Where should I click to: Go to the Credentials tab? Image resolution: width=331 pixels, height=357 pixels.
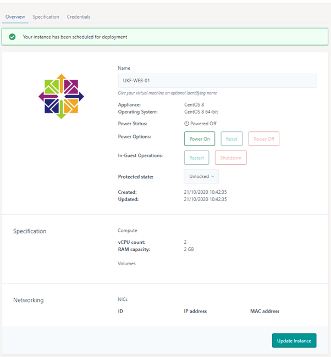(x=79, y=17)
